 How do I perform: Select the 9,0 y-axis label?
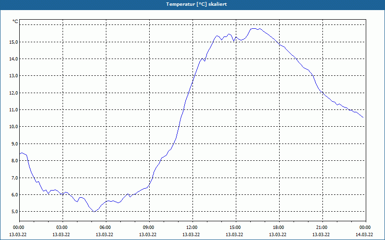pos(15,144)
